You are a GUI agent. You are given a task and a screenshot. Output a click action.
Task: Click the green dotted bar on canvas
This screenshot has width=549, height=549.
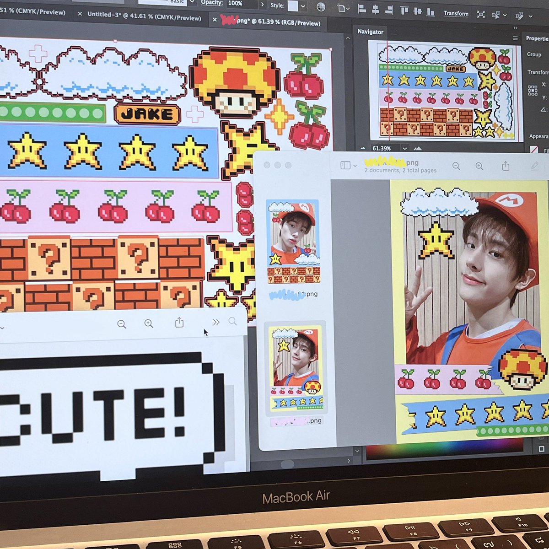tap(52, 112)
